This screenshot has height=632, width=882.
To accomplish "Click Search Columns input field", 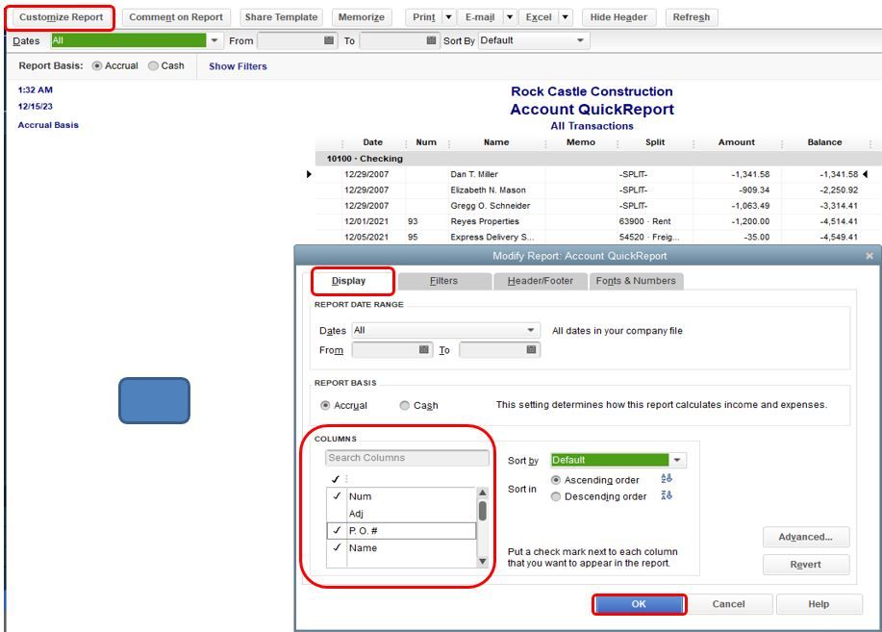I will pyautogui.click(x=407, y=458).
